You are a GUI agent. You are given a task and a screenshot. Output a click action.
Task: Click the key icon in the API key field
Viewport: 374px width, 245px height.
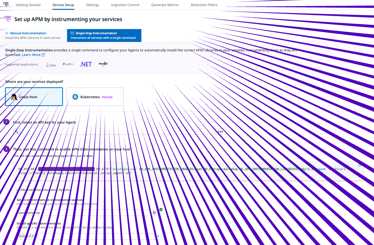(x=17, y=132)
